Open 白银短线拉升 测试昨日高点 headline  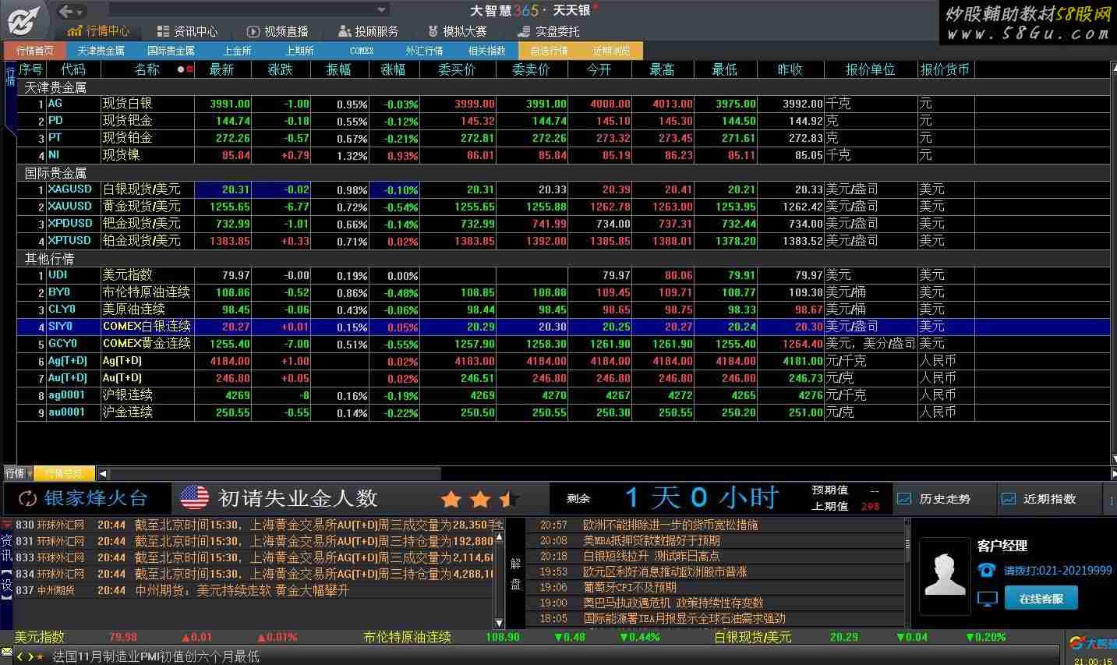pos(651,556)
